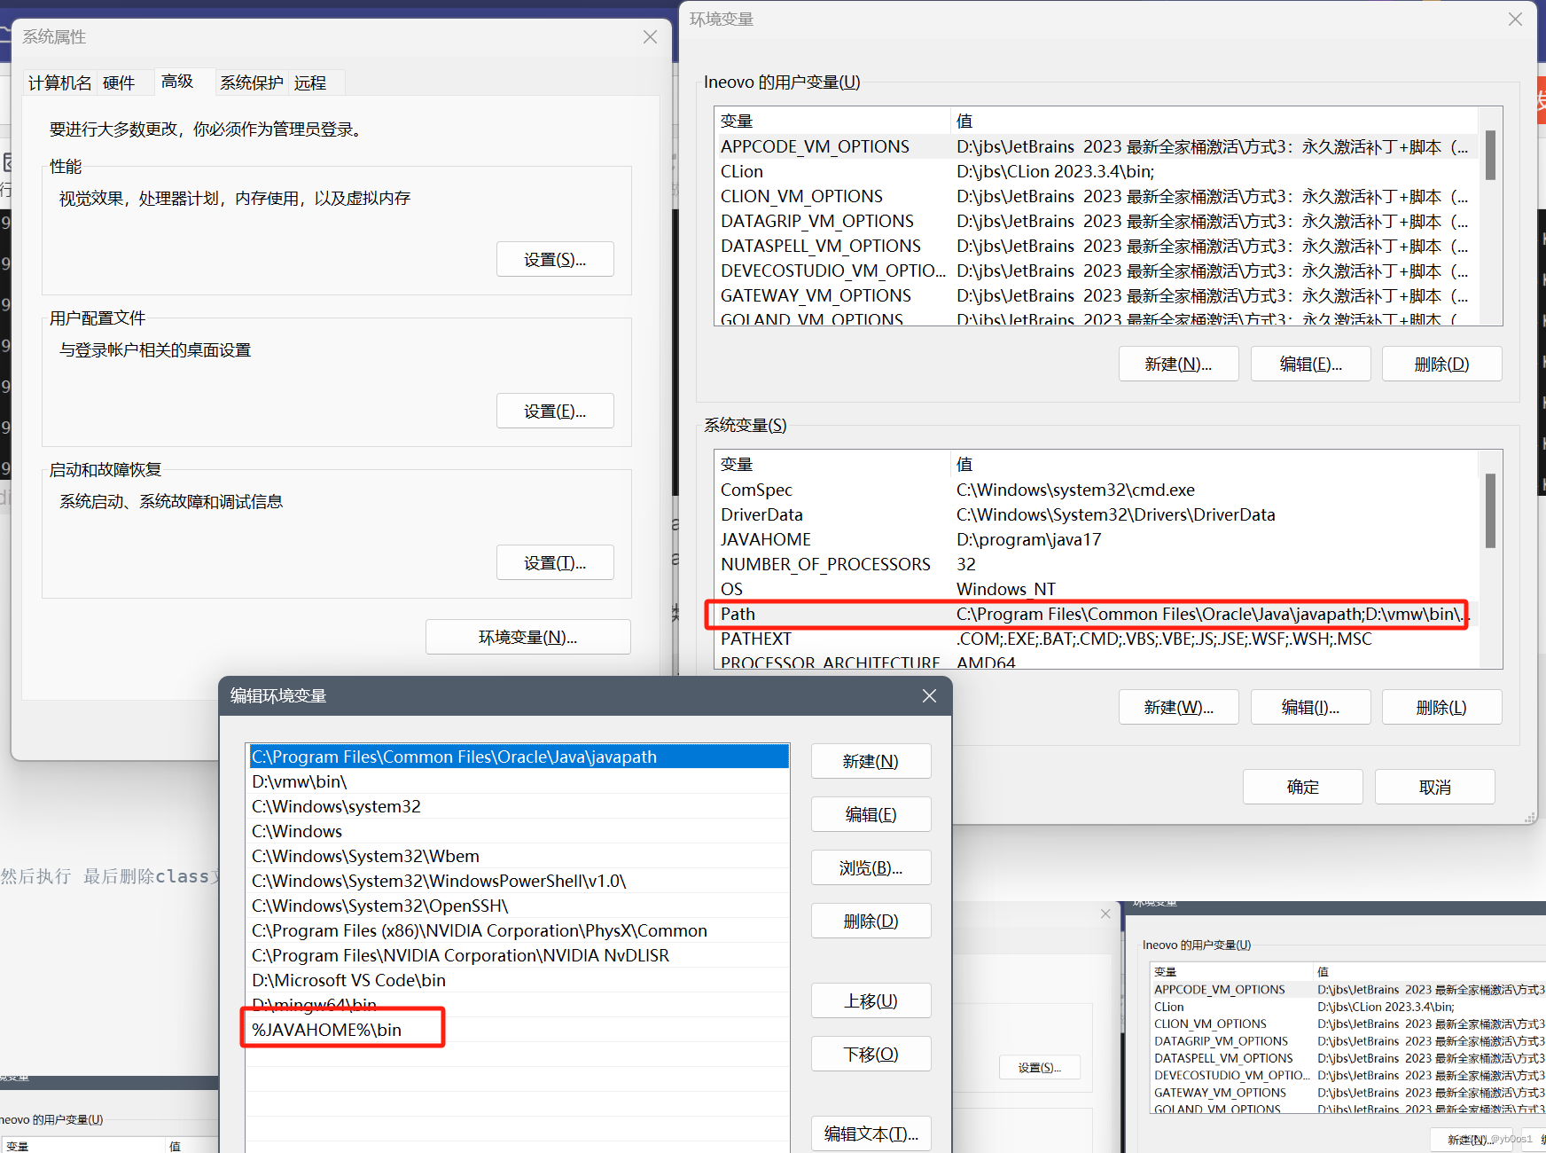Select NUMBER_OF_PROCESSORS system variable
The image size is (1546, 1153).
1096,564
